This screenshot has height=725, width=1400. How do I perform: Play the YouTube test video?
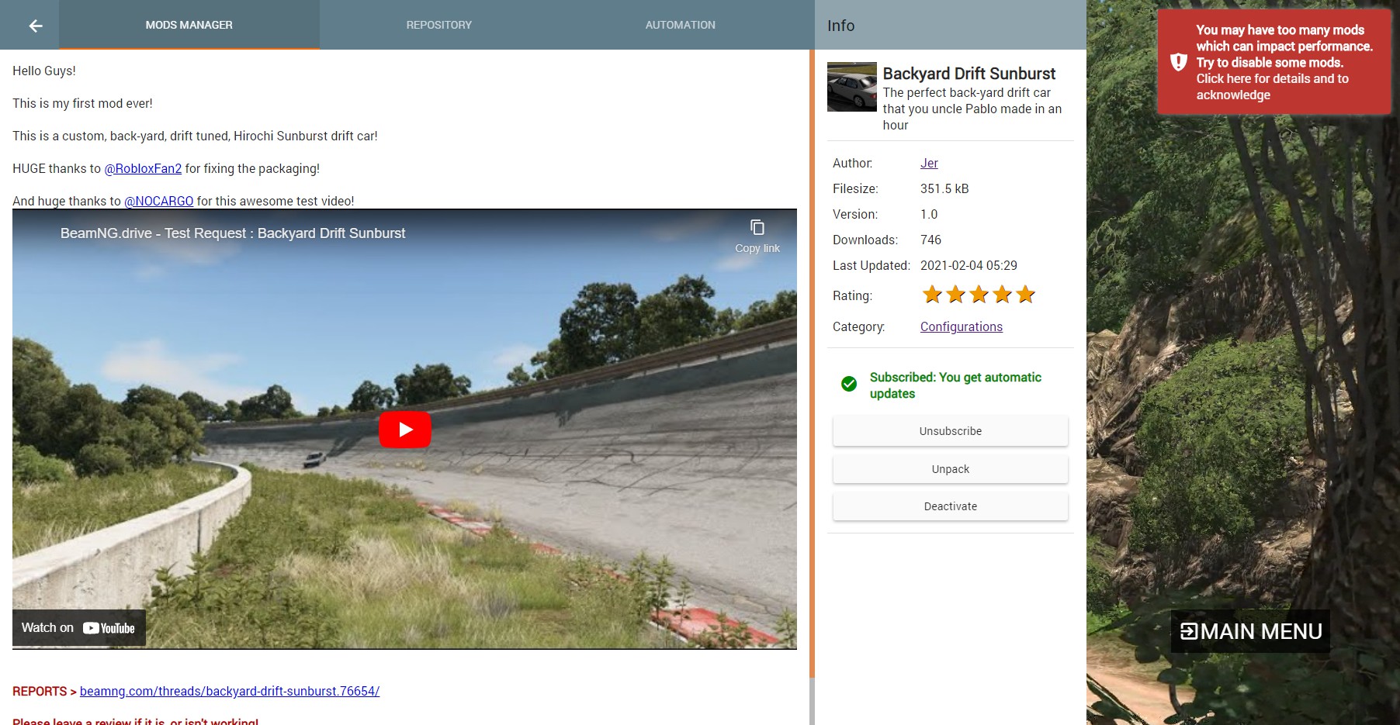tap(404, 429)
